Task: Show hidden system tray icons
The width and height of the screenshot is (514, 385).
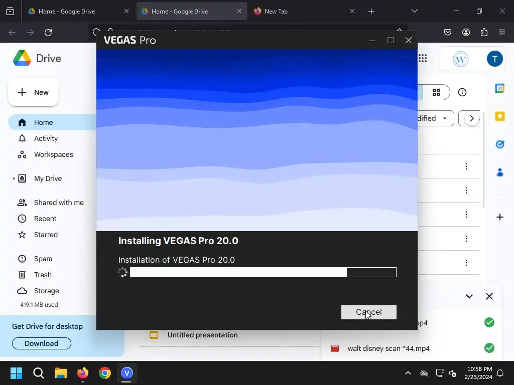Action: tap(408, 373)
